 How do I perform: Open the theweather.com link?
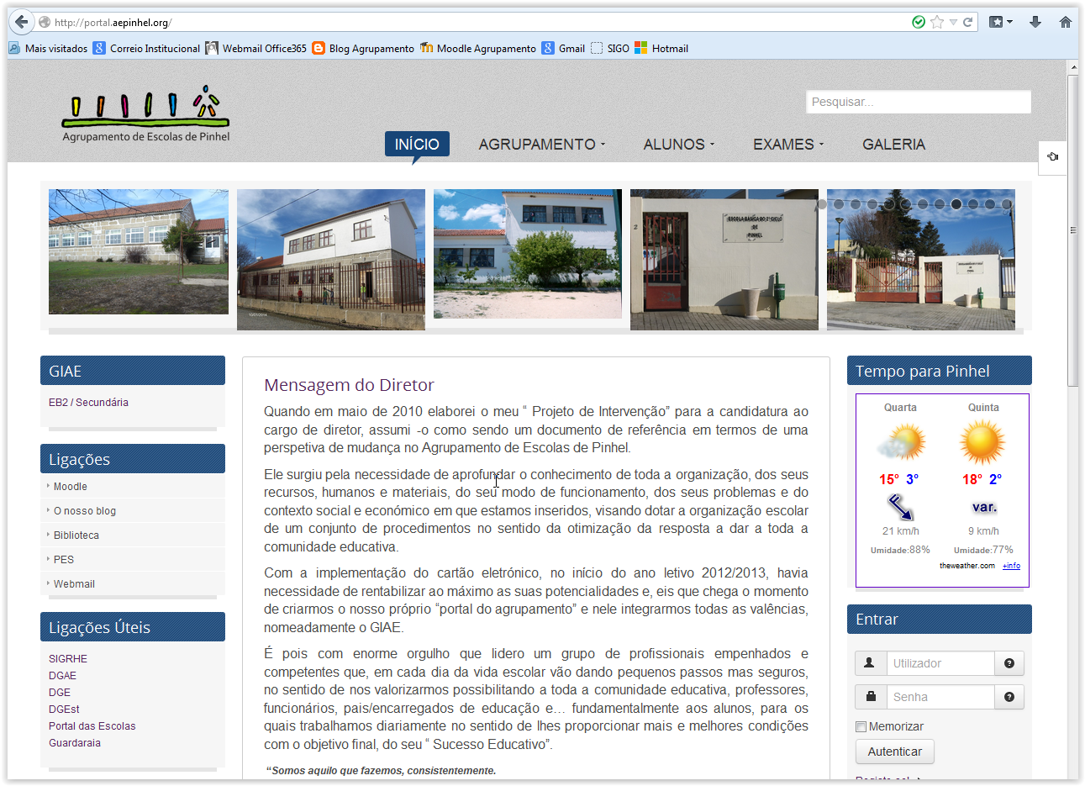(x=967, y=566)
